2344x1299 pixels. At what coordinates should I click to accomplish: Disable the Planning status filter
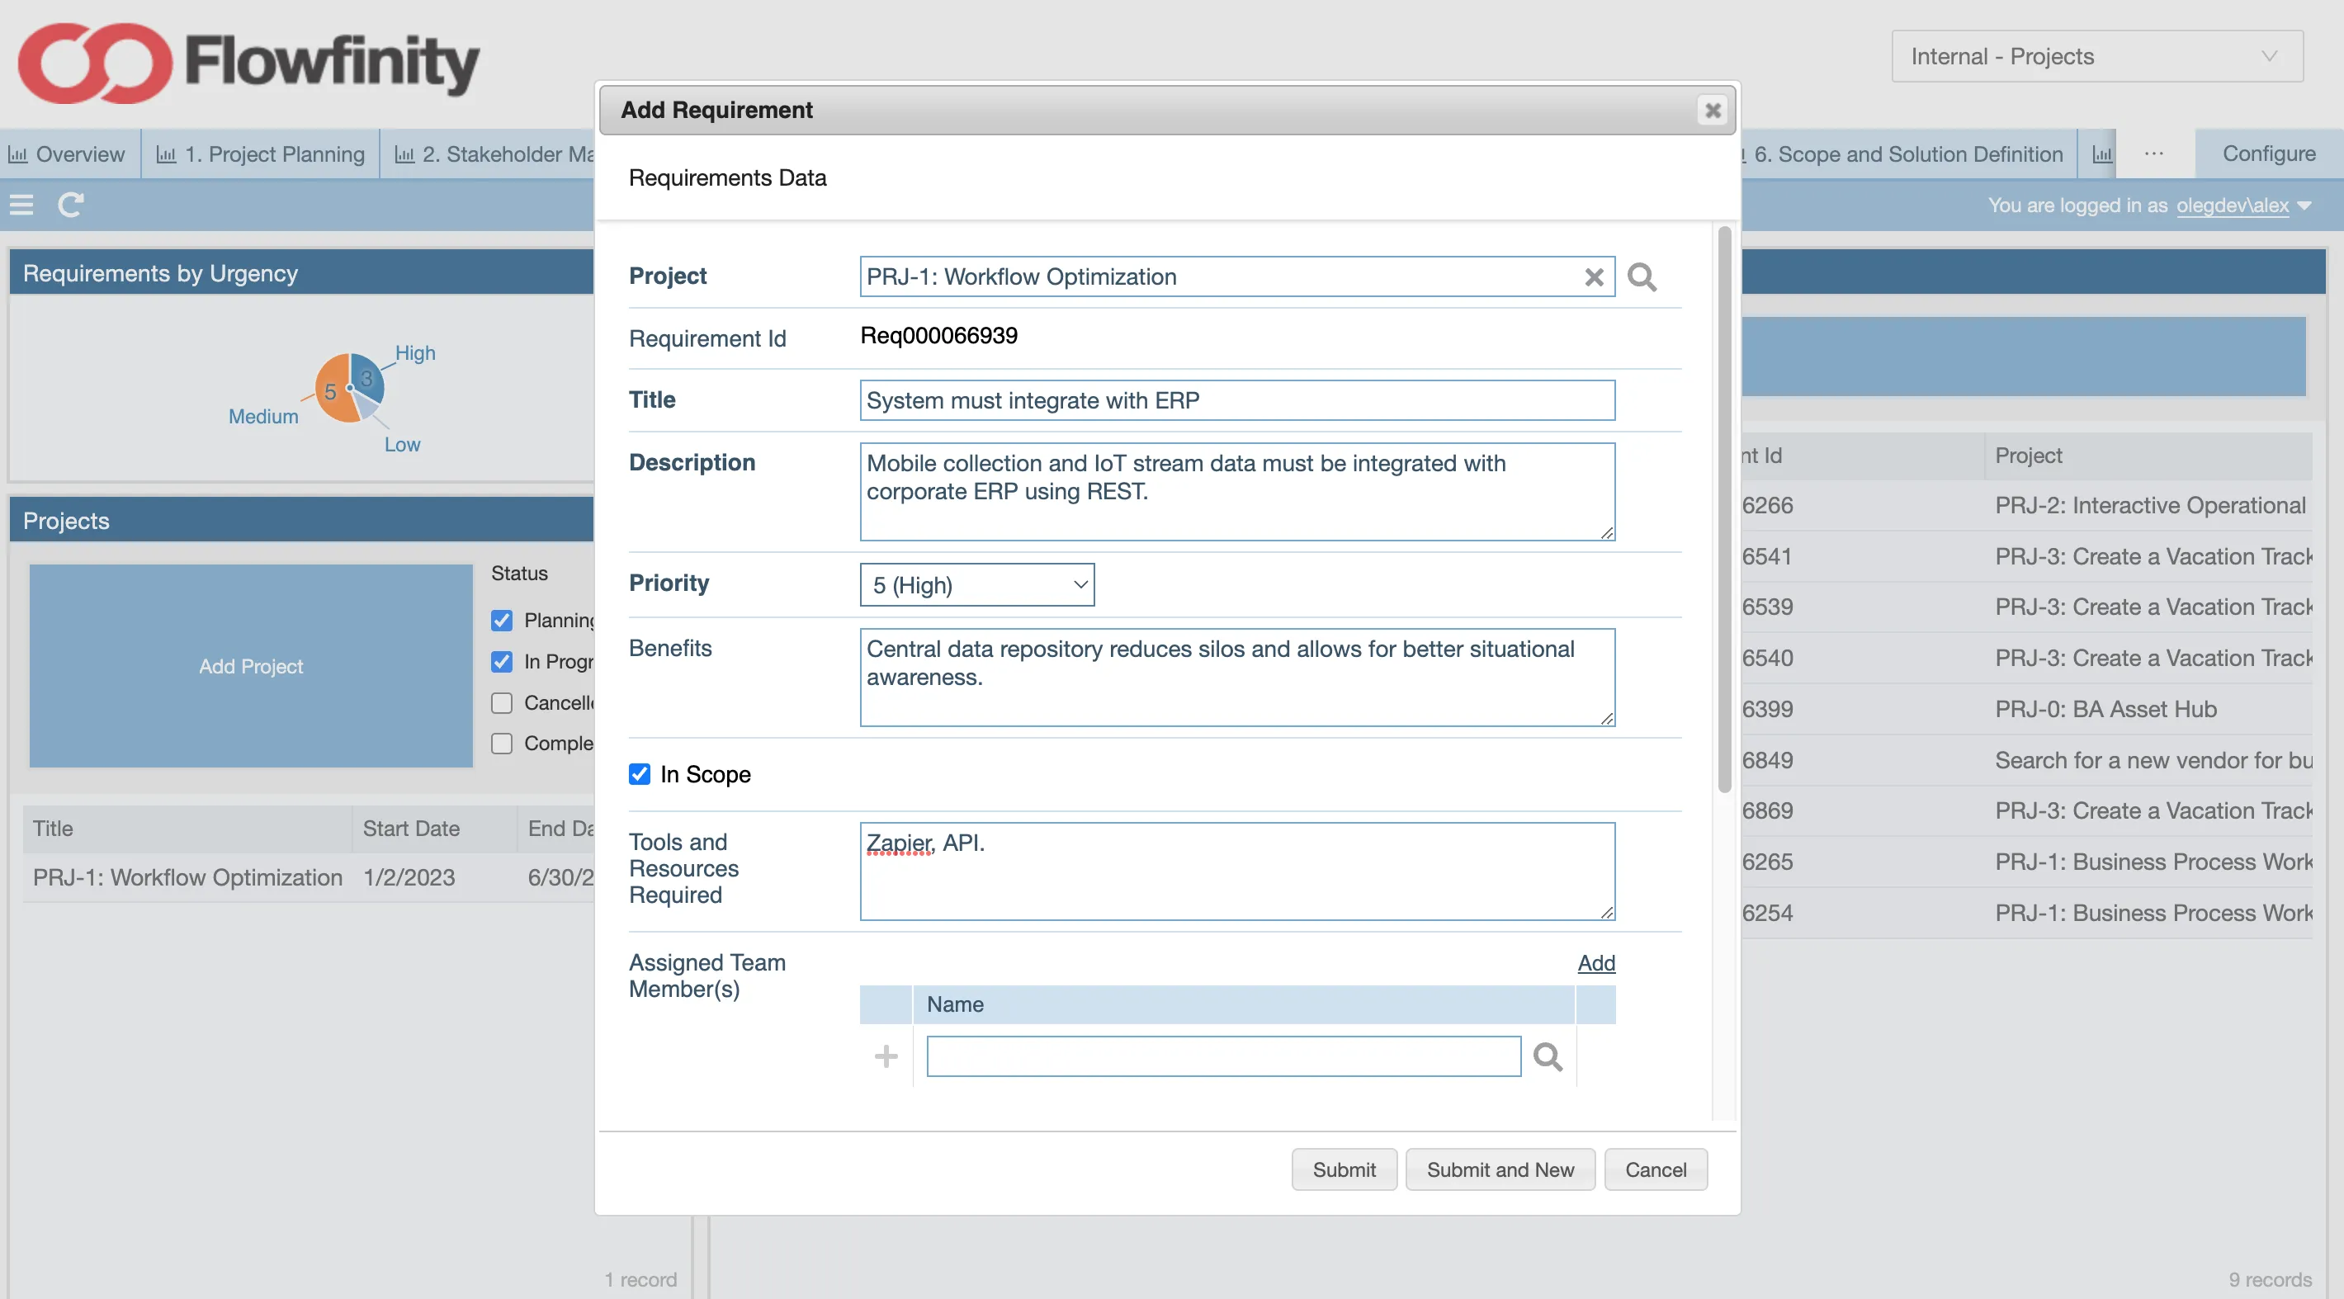tap(501, 620)
